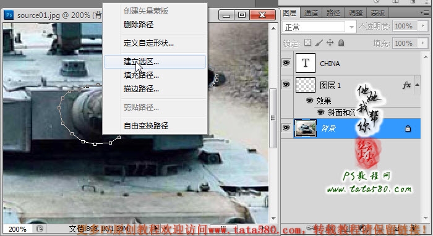Open the 调整 (Adjustments) tab
433x236 pixels.
click(x=356, y=13)
